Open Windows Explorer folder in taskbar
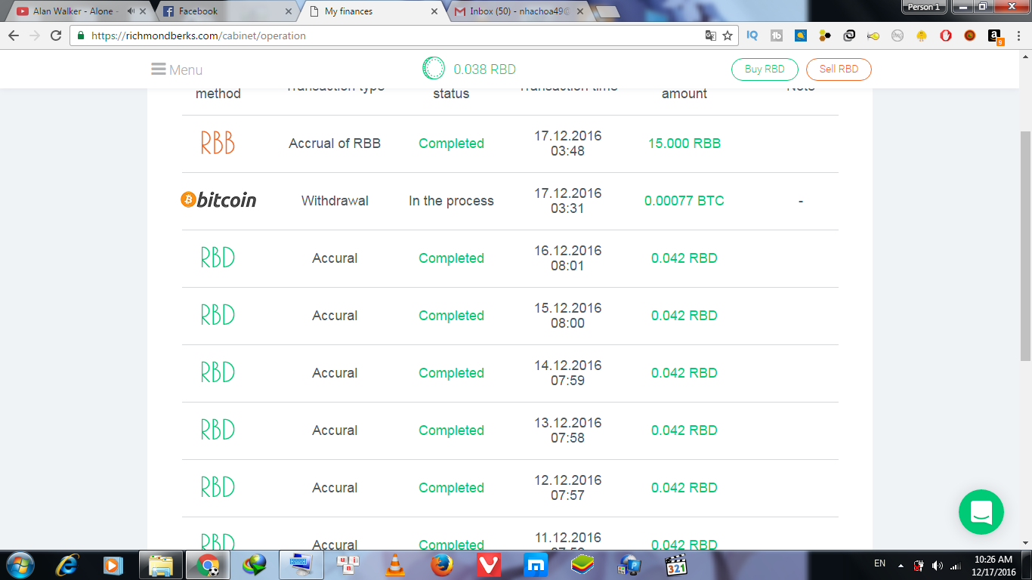 160,565
